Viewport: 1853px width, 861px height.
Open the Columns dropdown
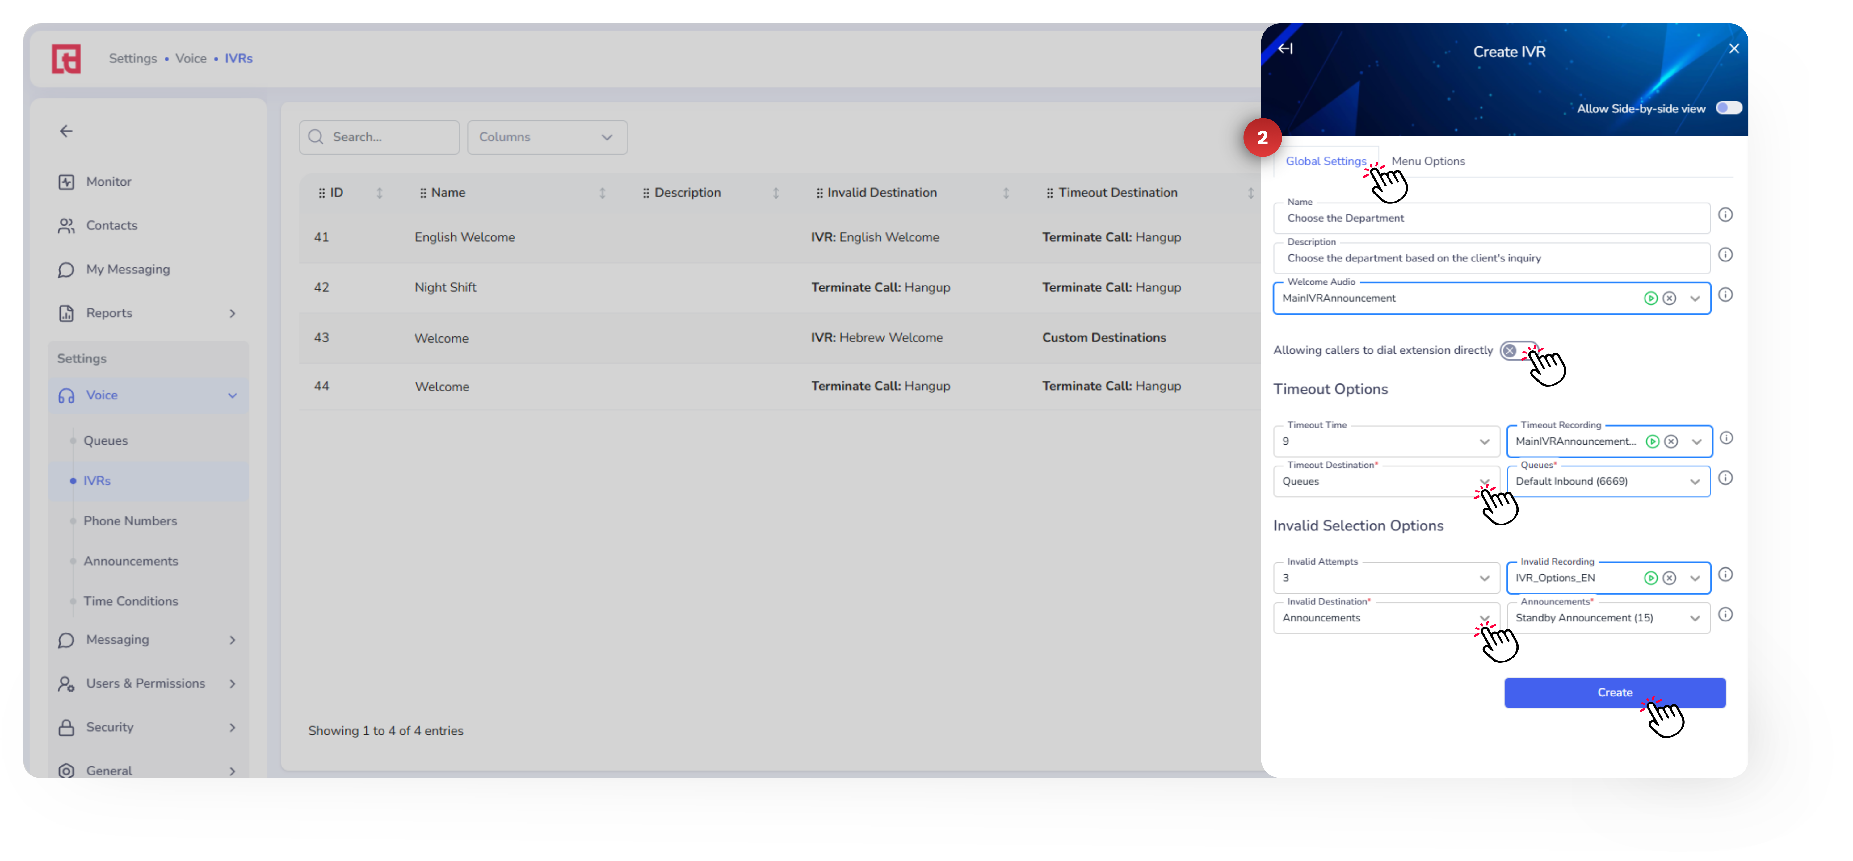[547, 137]
